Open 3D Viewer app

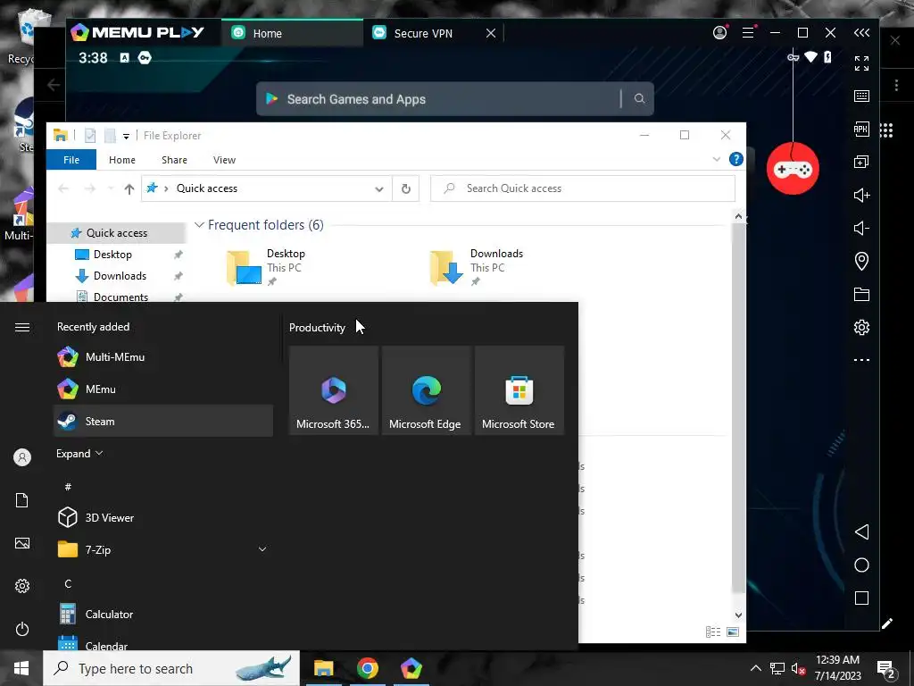(163, 517)
